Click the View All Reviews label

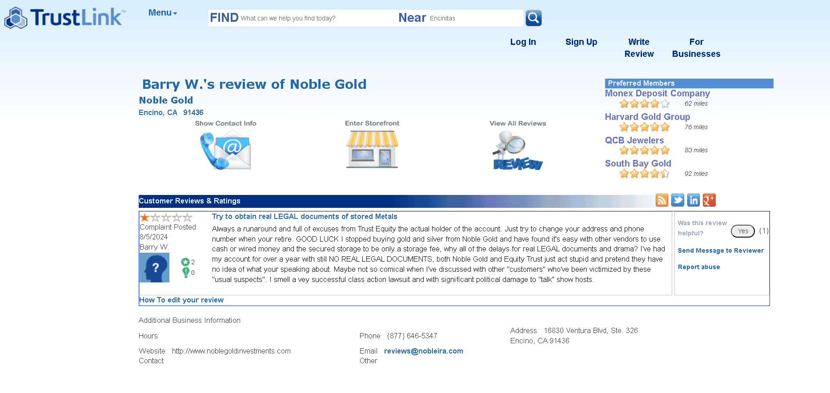coord(518,123)
